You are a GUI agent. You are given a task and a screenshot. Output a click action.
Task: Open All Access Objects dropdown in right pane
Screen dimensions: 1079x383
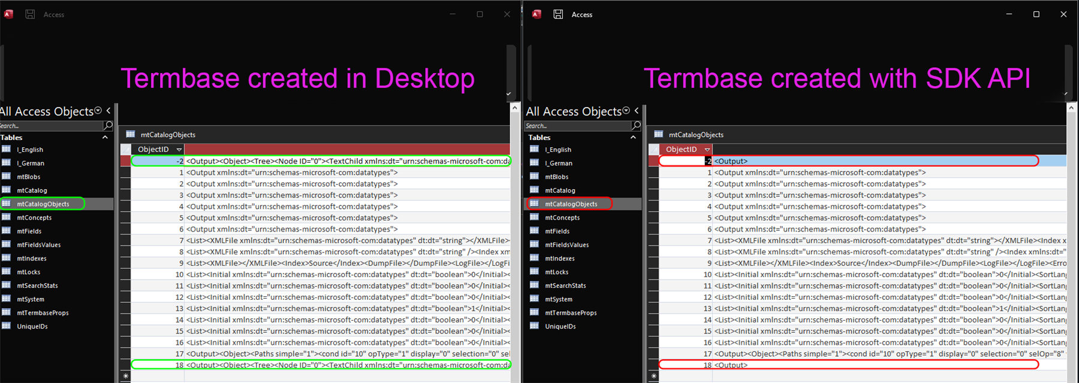pos(626,111)
